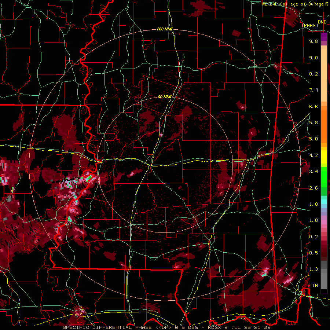Select the 8.2 legend value

(313, 74)
